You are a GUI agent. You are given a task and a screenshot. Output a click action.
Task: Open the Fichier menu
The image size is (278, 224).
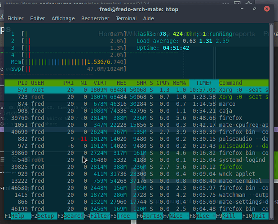pos(15,18)
